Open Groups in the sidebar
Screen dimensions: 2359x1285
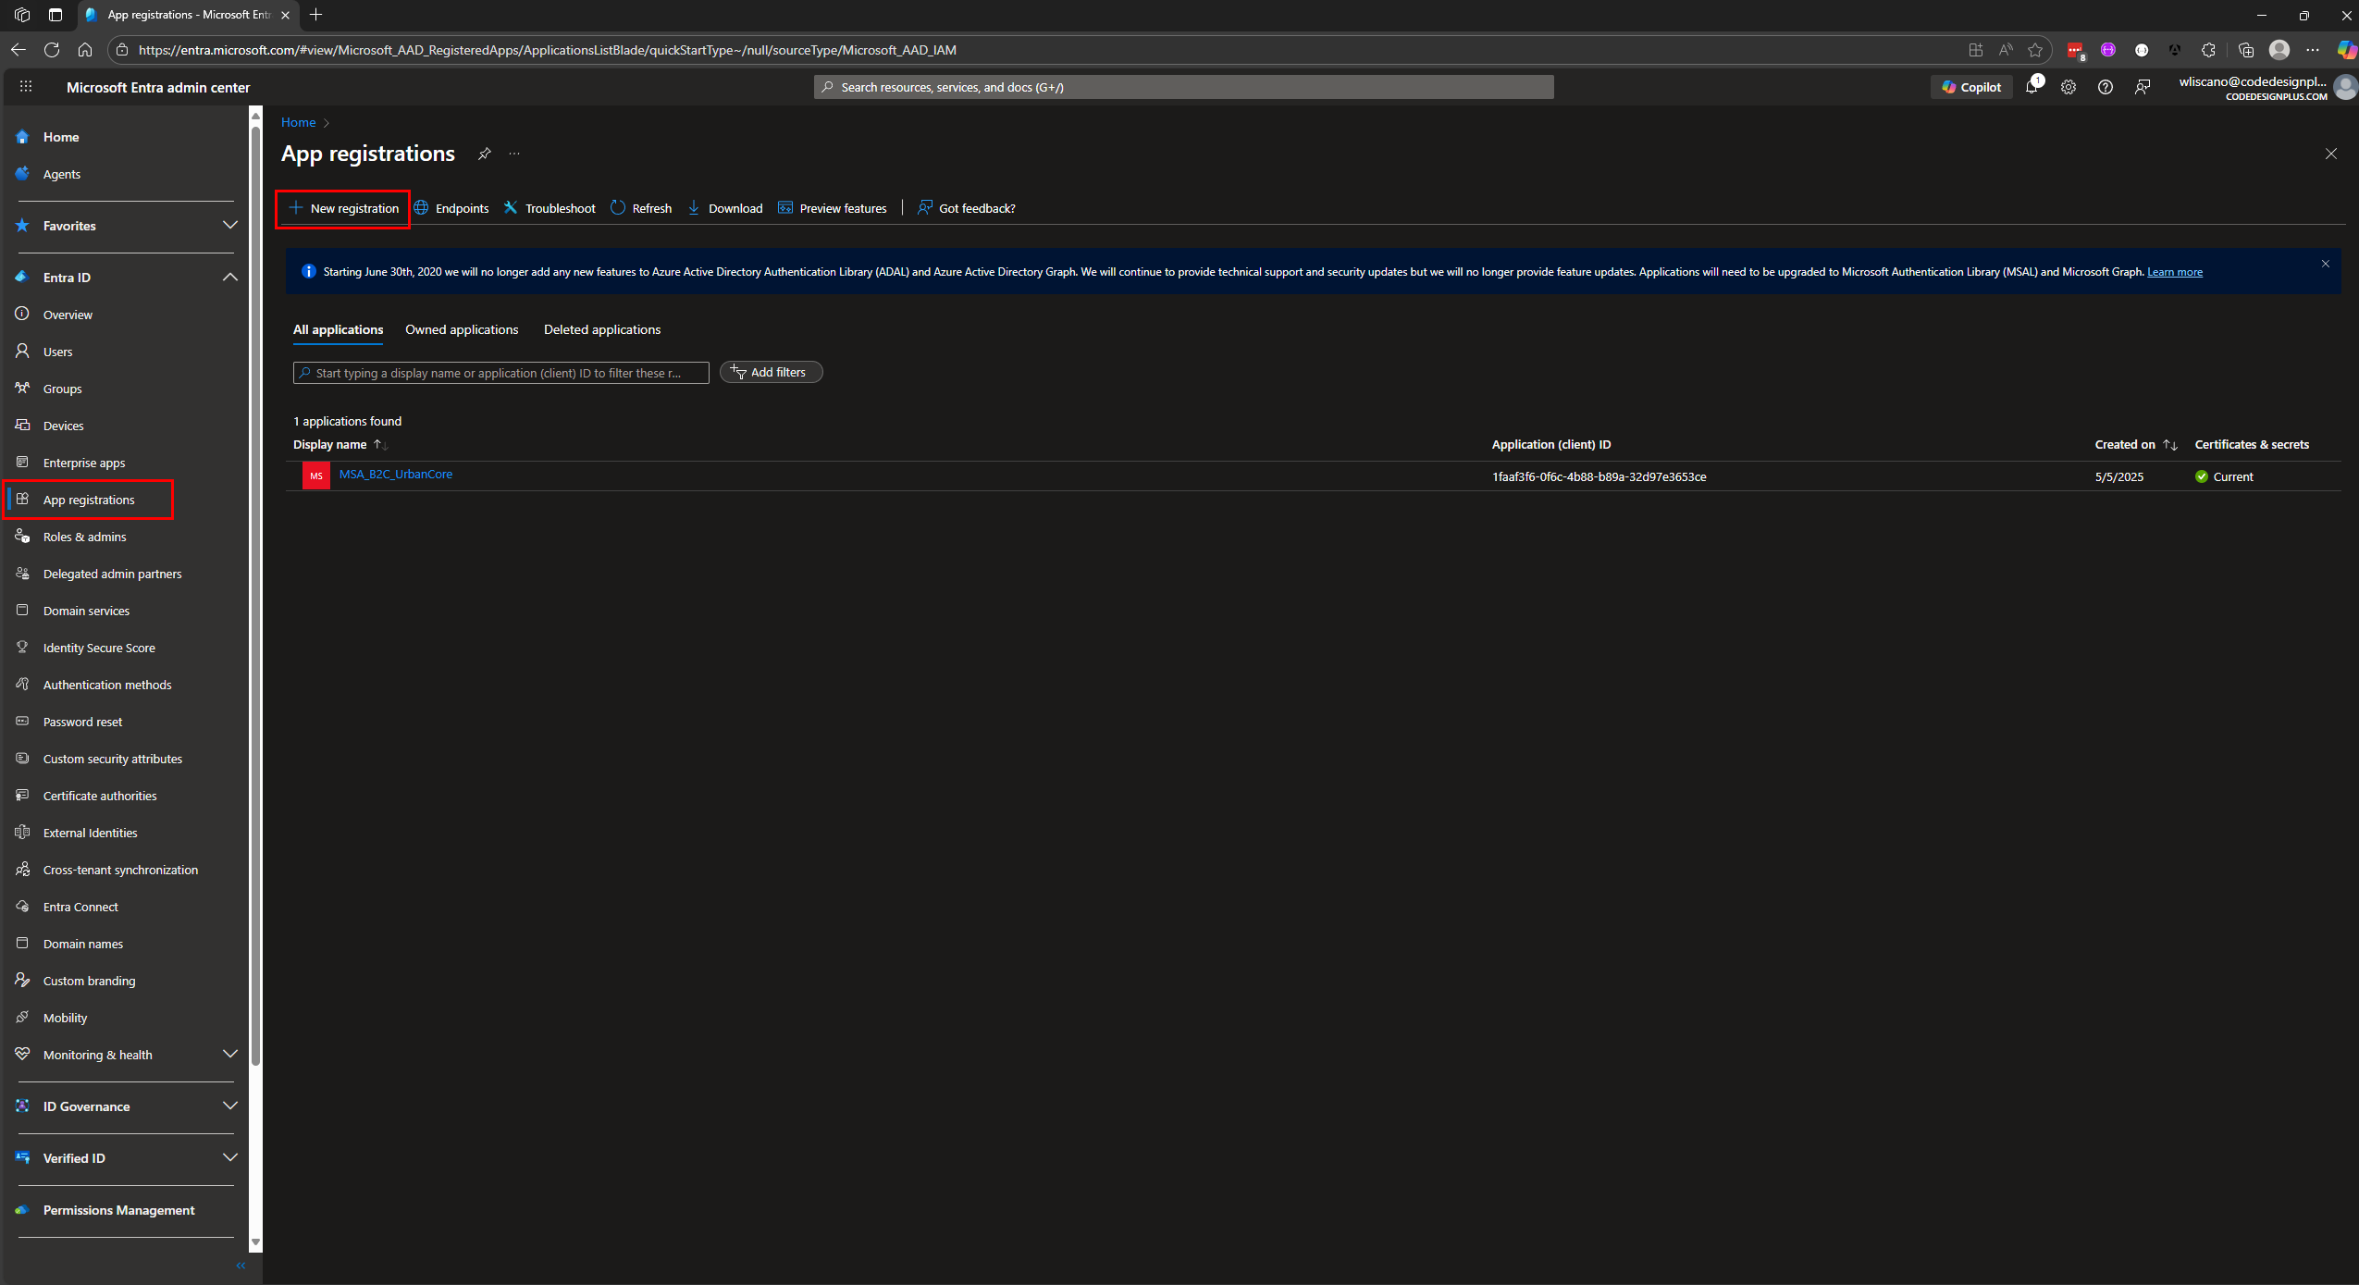[x=62, y=389]
